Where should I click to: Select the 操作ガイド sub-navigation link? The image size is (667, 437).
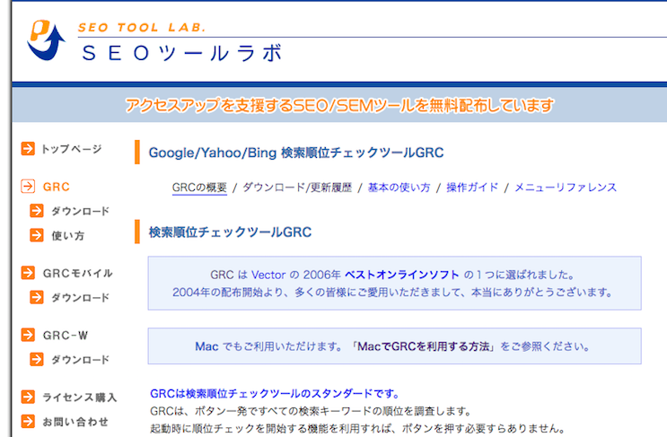point(472,188)
